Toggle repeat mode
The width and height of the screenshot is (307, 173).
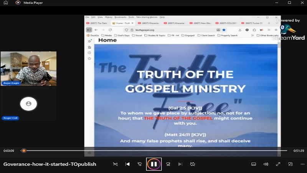193,164
